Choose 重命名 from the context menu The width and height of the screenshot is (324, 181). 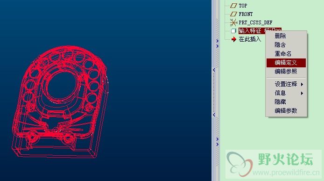pyautogui.click(x=283, y=54)
